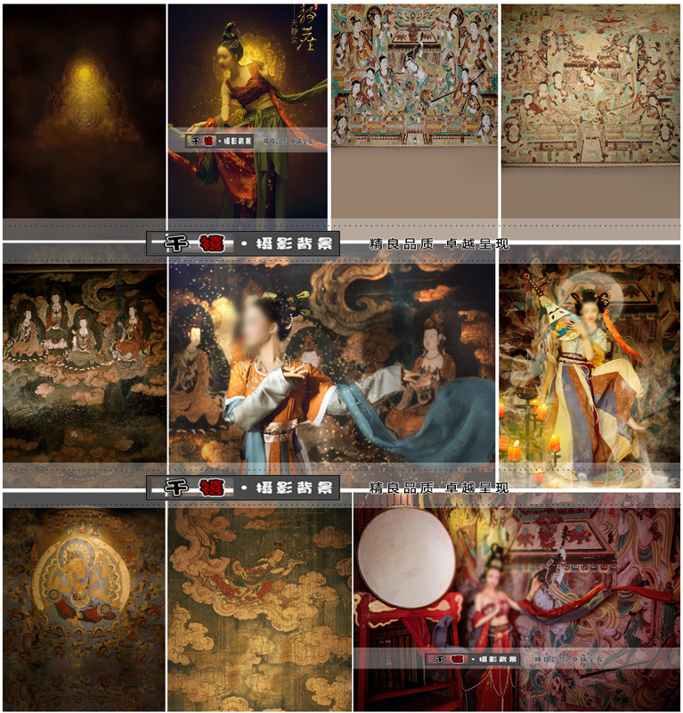Click the upper 千禧 摄影背景 banner logo
The height and width of the screenshot is (713, 683).
243,243
